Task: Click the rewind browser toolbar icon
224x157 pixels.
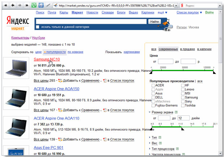Action: [x=6, y=5]
